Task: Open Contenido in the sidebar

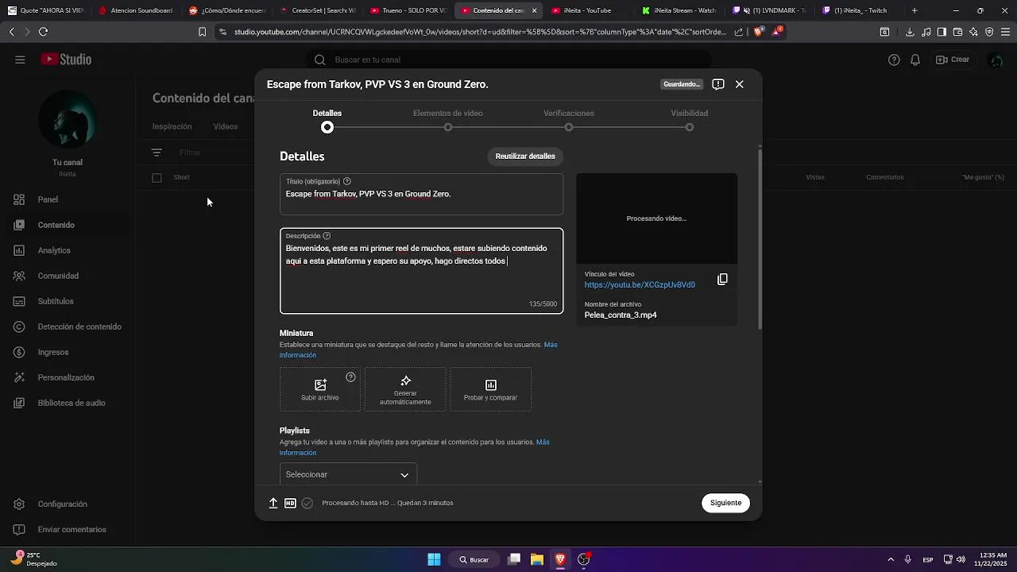Action: (x=68, y=225)
